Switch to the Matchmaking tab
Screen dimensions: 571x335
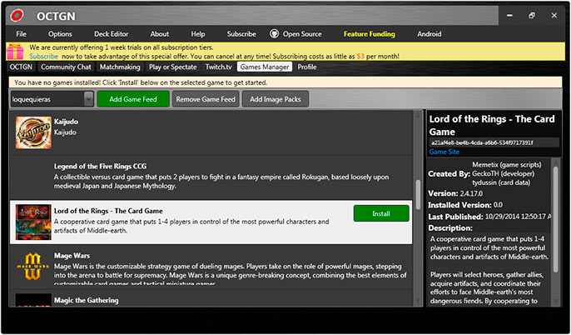tap(120, 67)
